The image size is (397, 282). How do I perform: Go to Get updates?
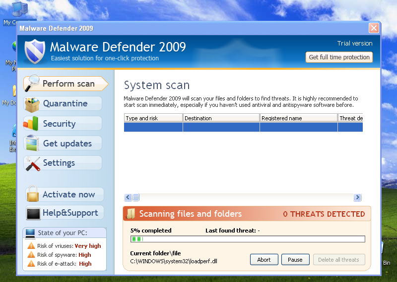[63, 143]
